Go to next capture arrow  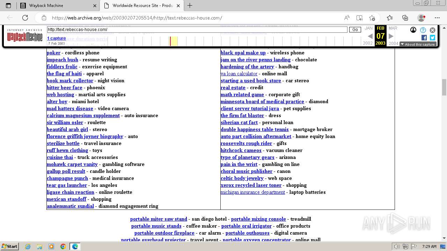pyautogui.click(x=391, y=36)
